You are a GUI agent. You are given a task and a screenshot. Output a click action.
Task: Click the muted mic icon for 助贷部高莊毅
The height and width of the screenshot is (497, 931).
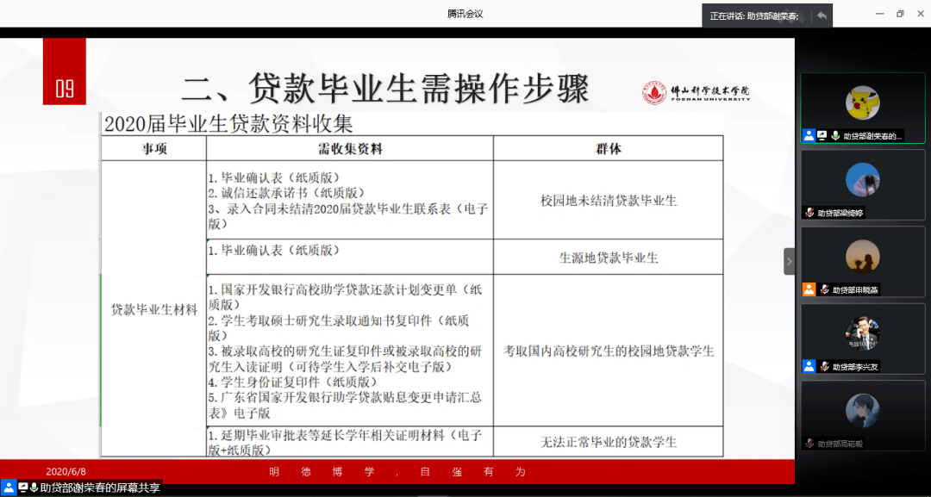coord(809,443)
